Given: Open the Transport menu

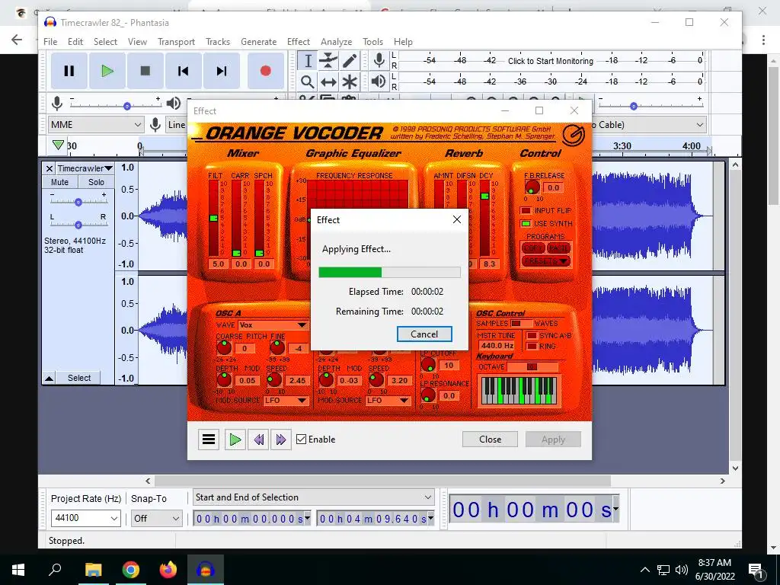Looking at the screenshot, I should click(x=176, y=42).
